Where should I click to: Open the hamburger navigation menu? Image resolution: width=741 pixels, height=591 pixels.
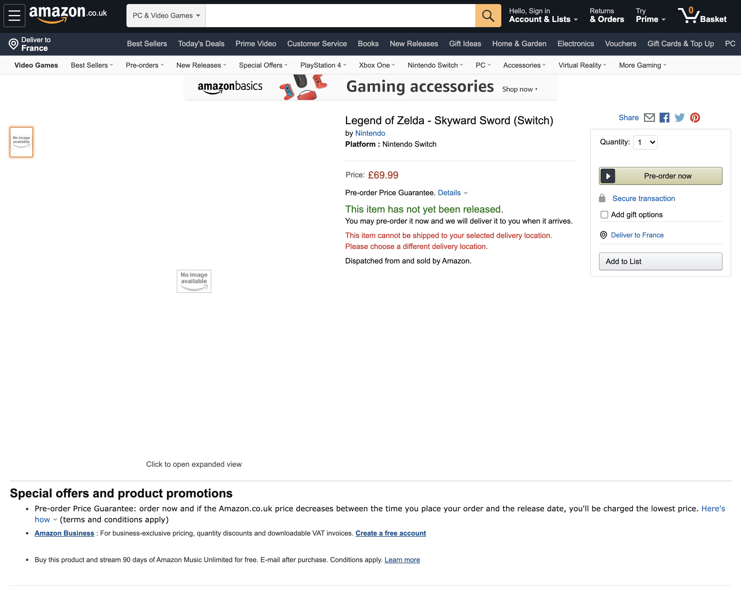coord(14,16)
